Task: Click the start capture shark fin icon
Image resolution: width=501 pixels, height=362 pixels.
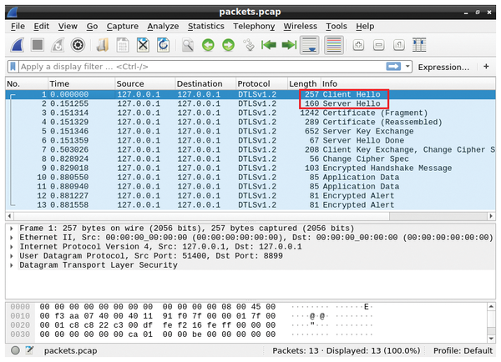Action: (18, 45)
